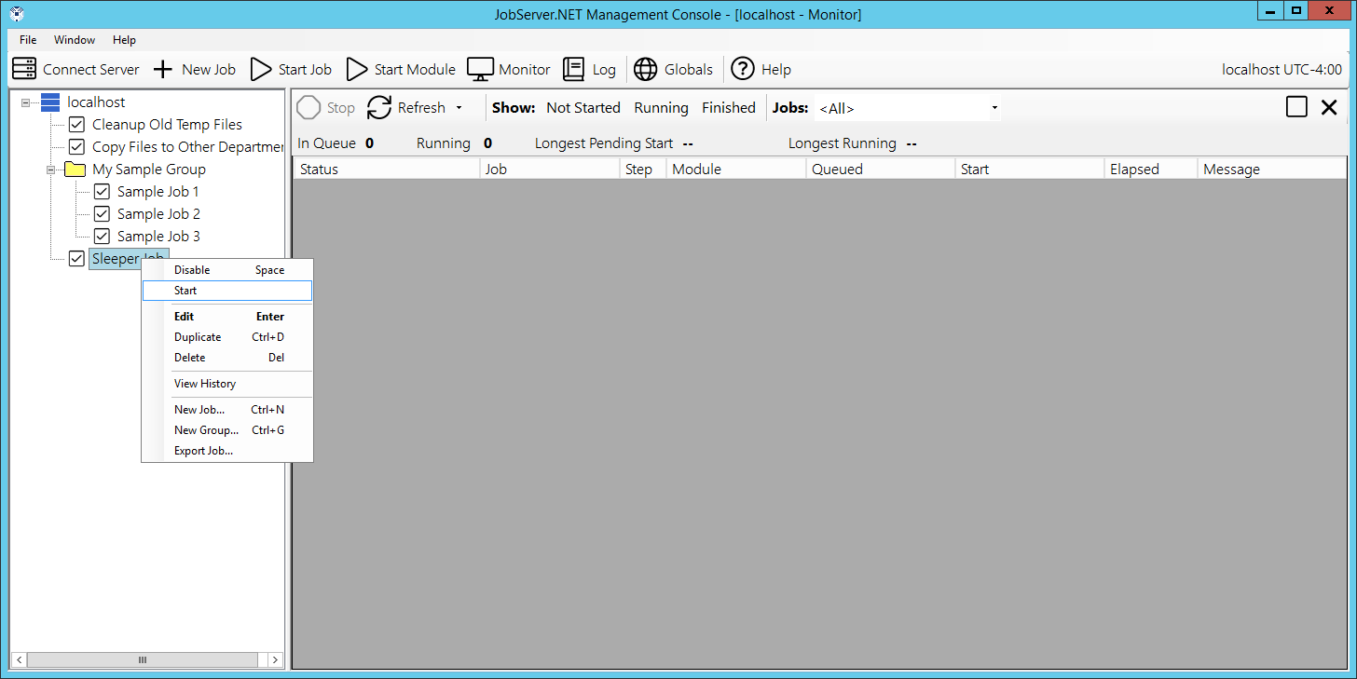The image size is (1357, 679).
Task: Toggle the Finished show filter
Action: [728, 108]
